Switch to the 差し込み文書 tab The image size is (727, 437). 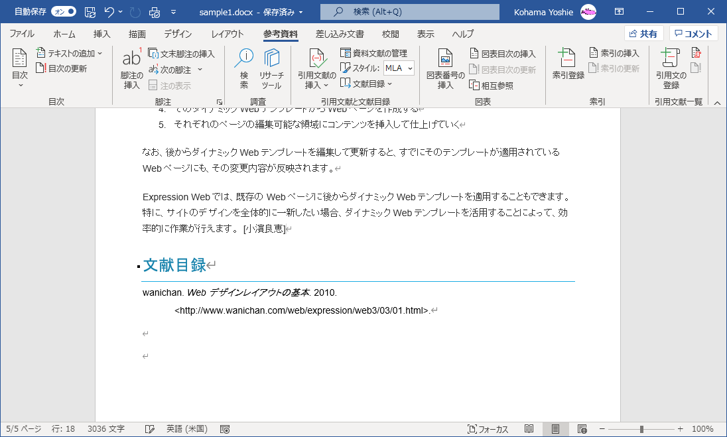(340, 34)
